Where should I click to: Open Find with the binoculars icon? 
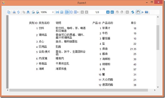(28, 12)
